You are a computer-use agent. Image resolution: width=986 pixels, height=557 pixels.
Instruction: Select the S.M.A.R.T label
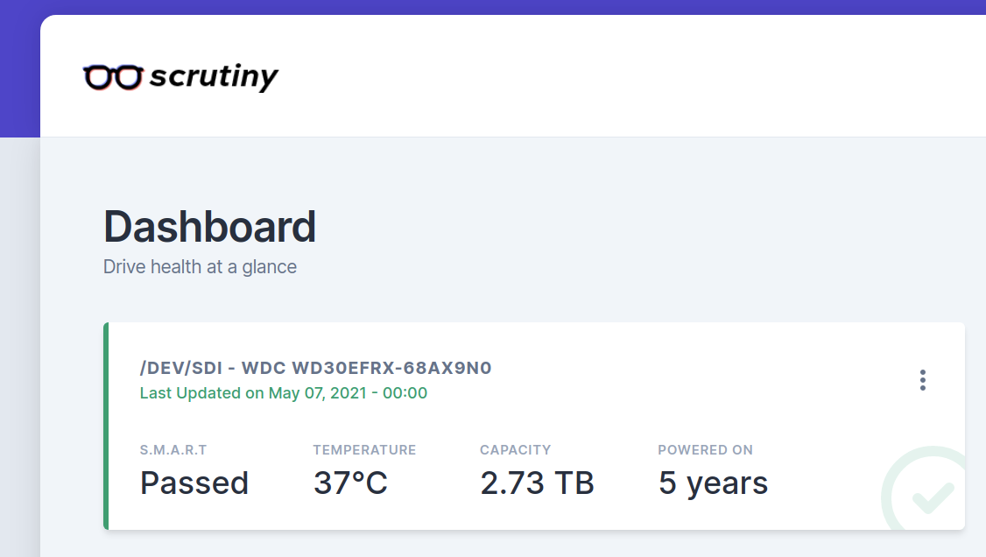(173, 450)
